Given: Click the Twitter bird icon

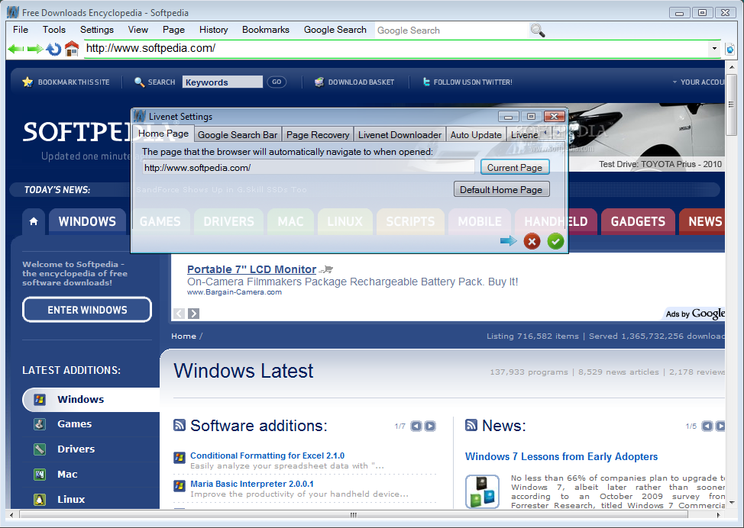Looking at the screenshot, I should point(426,82).
